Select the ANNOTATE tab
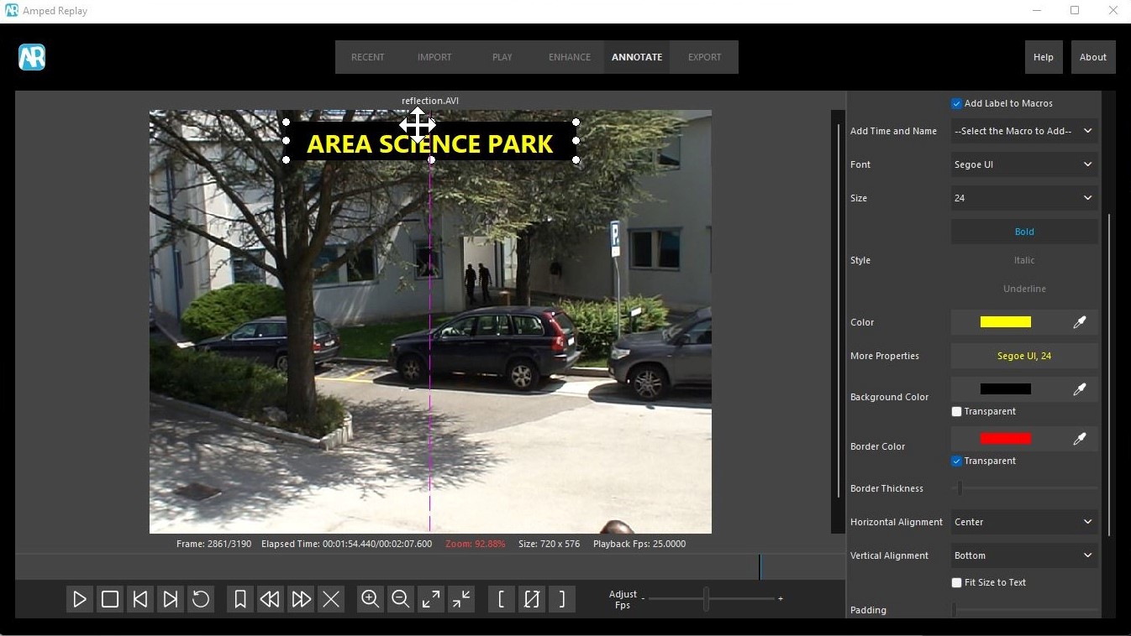The image size is (1131, 636). [x=637, y=57]
